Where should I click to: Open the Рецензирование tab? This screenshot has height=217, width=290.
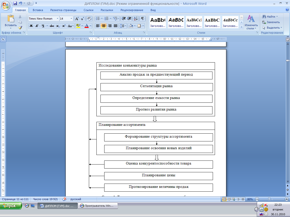(132, 10)
